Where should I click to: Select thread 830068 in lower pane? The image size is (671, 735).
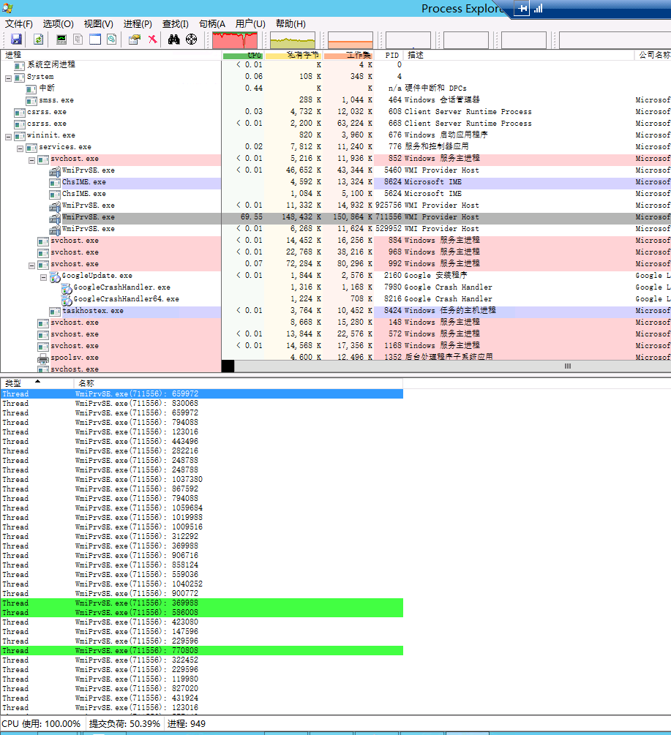tap(202, 404)
